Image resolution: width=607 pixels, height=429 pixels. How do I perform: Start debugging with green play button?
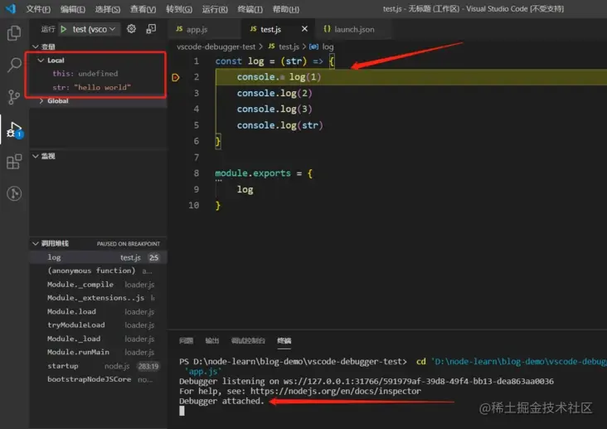pos(64,29)
